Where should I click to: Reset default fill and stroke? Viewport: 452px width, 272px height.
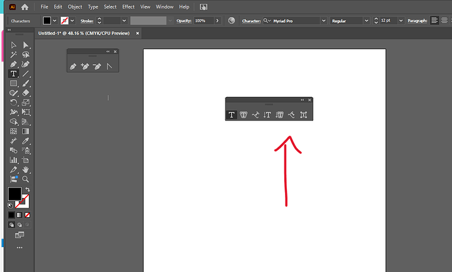[x=10, y=206]
